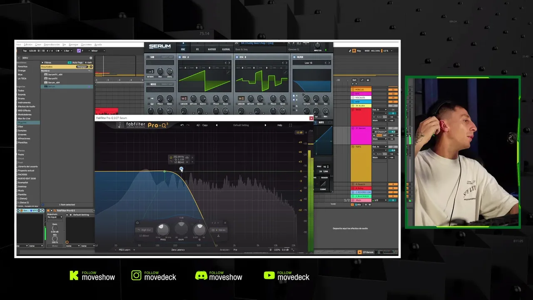533x300 pixels.
Task: Open 1 Bar quantization dropdown
Action: (67, 51)
